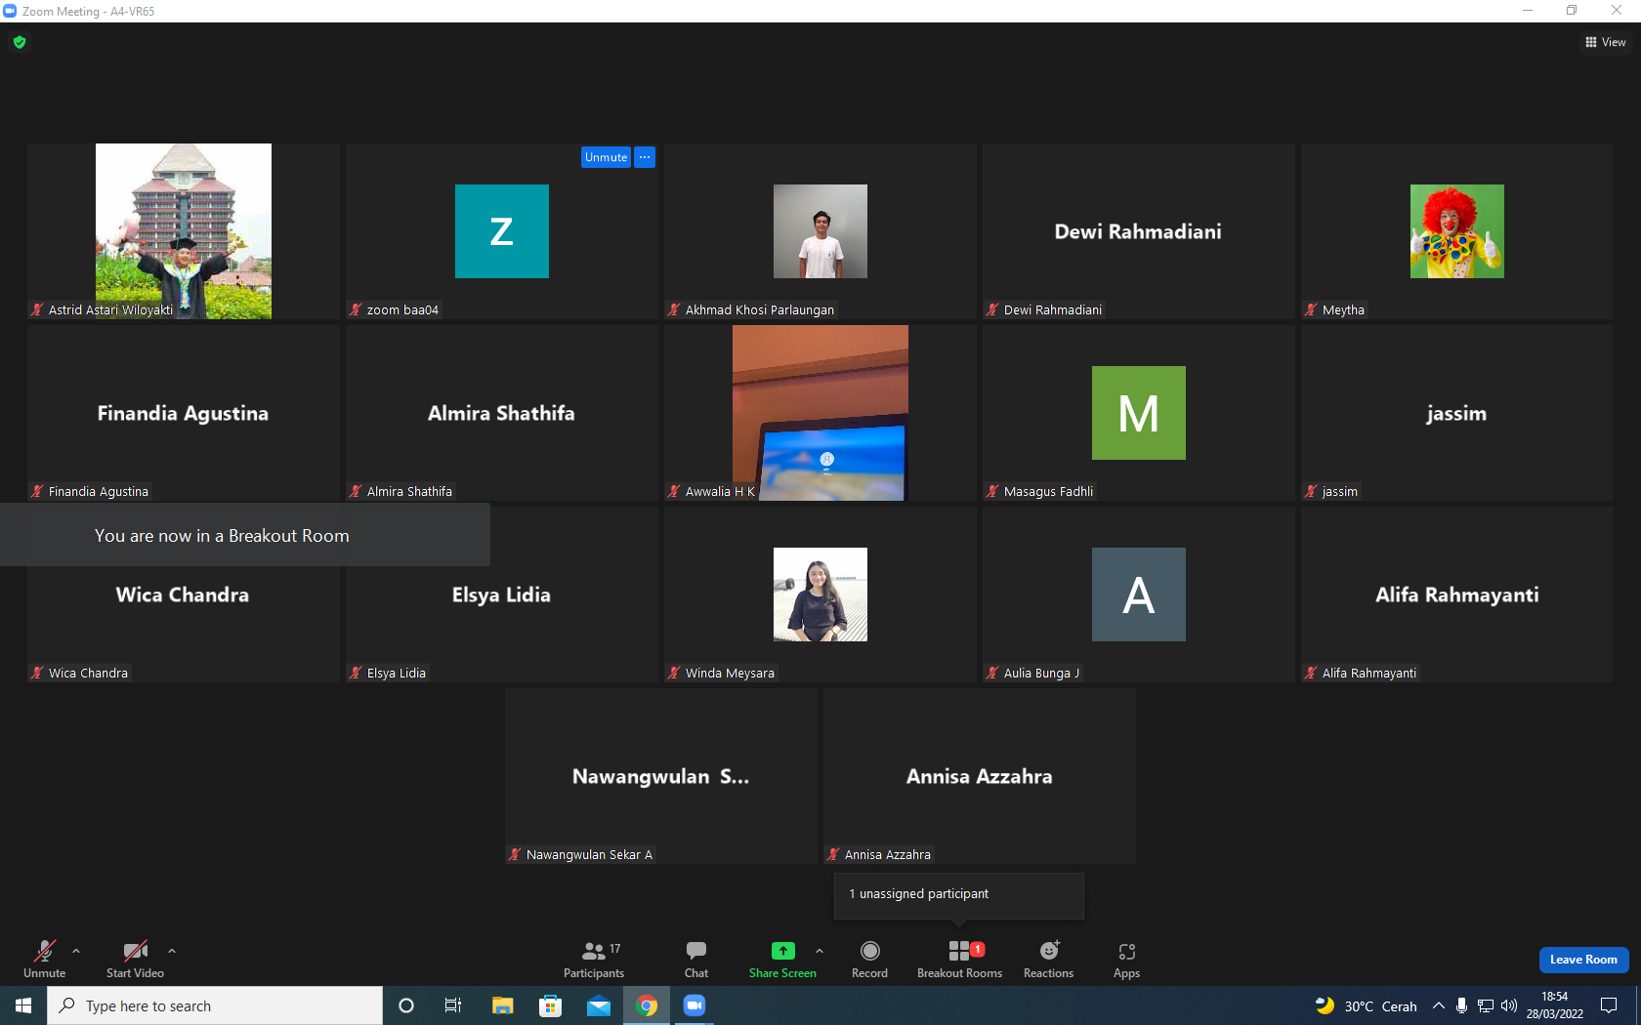1641x1025 pixels.
Task: Open the Apps panel
Action: [x=1126, y=960]
